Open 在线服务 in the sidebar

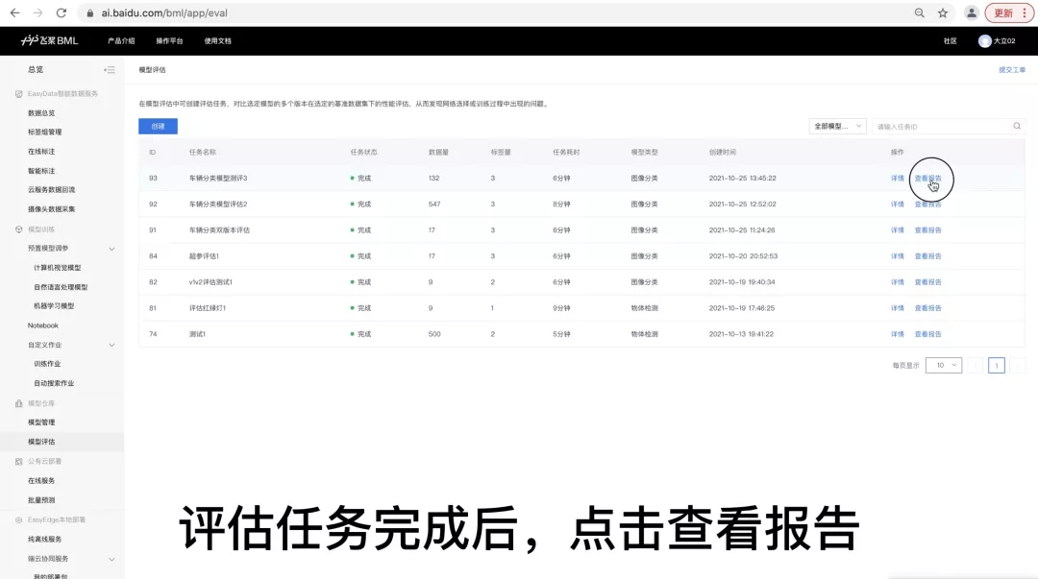tap(41, 480)
